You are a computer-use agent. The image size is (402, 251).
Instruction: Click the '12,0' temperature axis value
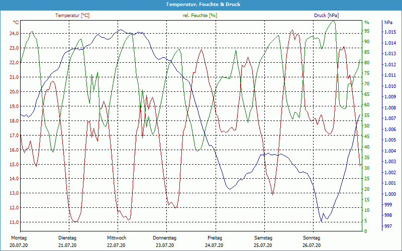[14, 208]
